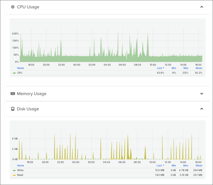Image resolution: width=213 pixels, height=185 pixels.
Task: Click Write last value 15.6 MB
Action: click(160, 170)
